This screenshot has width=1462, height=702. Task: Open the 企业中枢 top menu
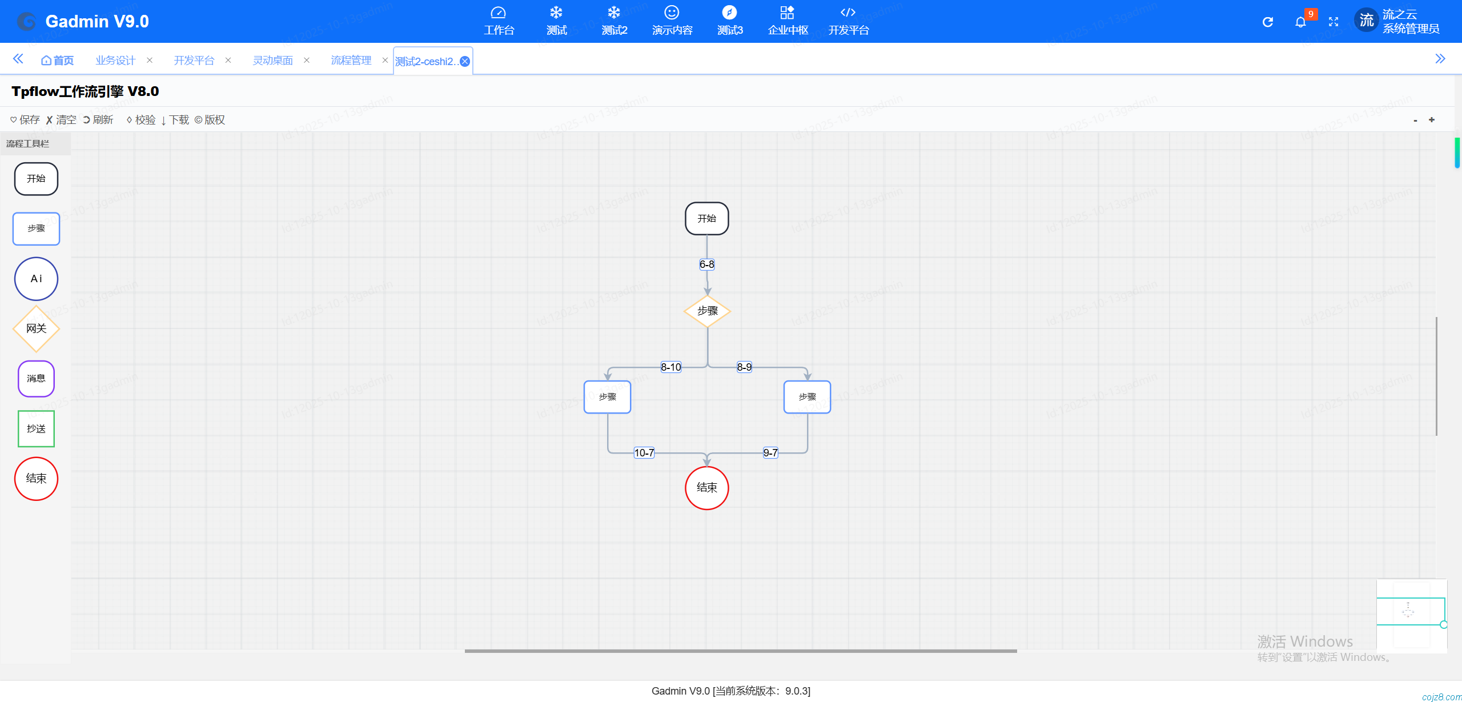[x=788, y=21]
